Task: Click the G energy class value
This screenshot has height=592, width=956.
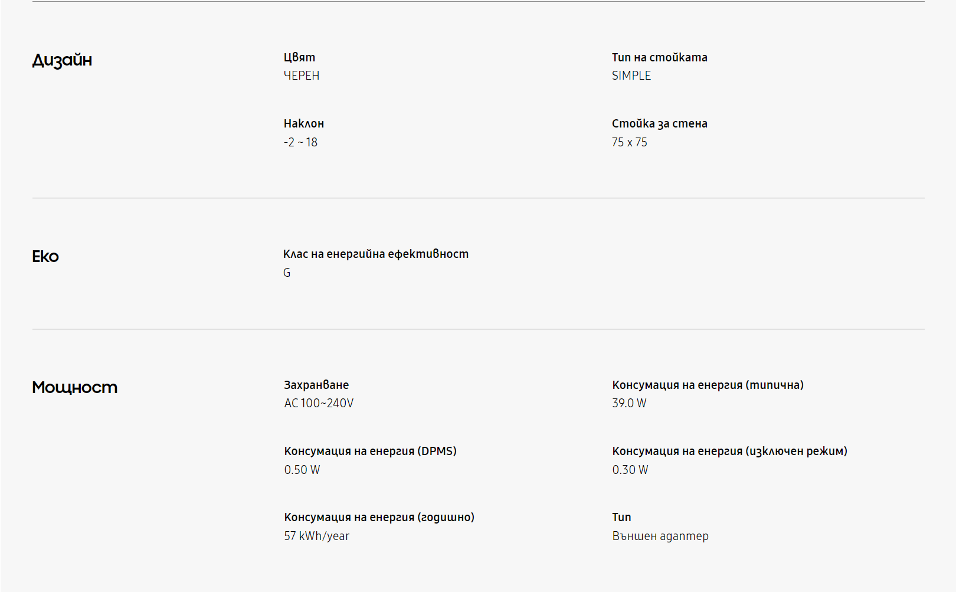Action: [287, 273]
